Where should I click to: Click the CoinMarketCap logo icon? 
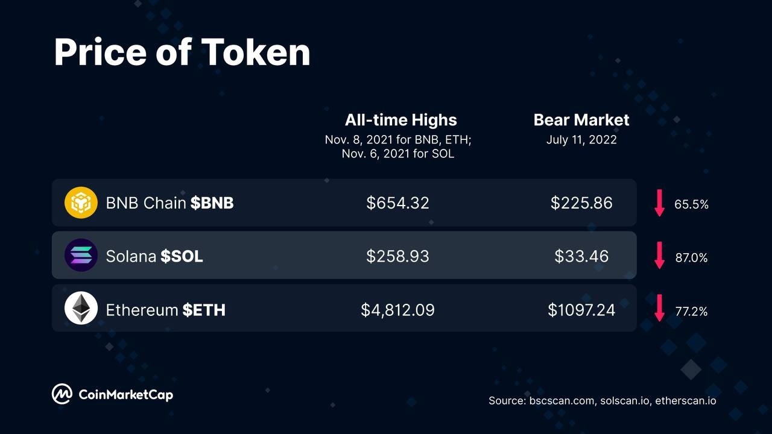(x=62, y=394)
